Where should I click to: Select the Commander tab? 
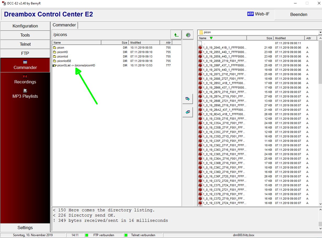pos(64,25)
